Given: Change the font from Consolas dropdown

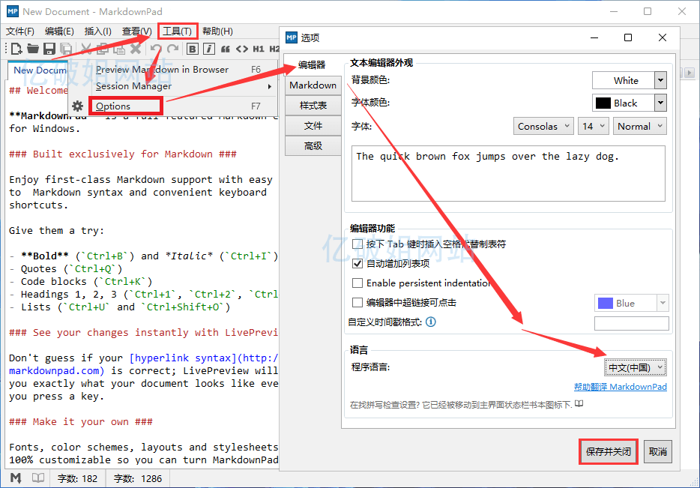Looking at the screenshot, I should click(543, 126).
